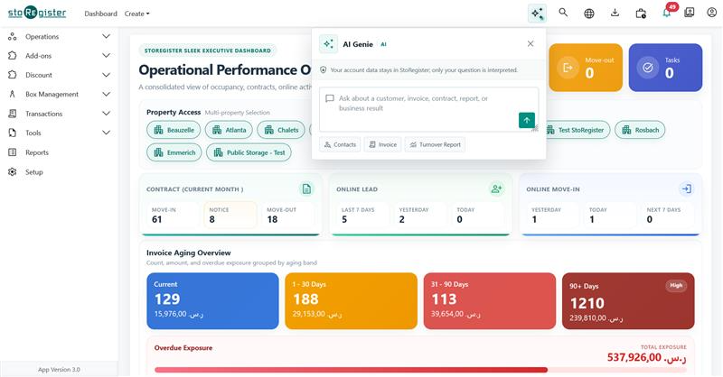Click the Contacts suggestion button

(x=340, y=144)
